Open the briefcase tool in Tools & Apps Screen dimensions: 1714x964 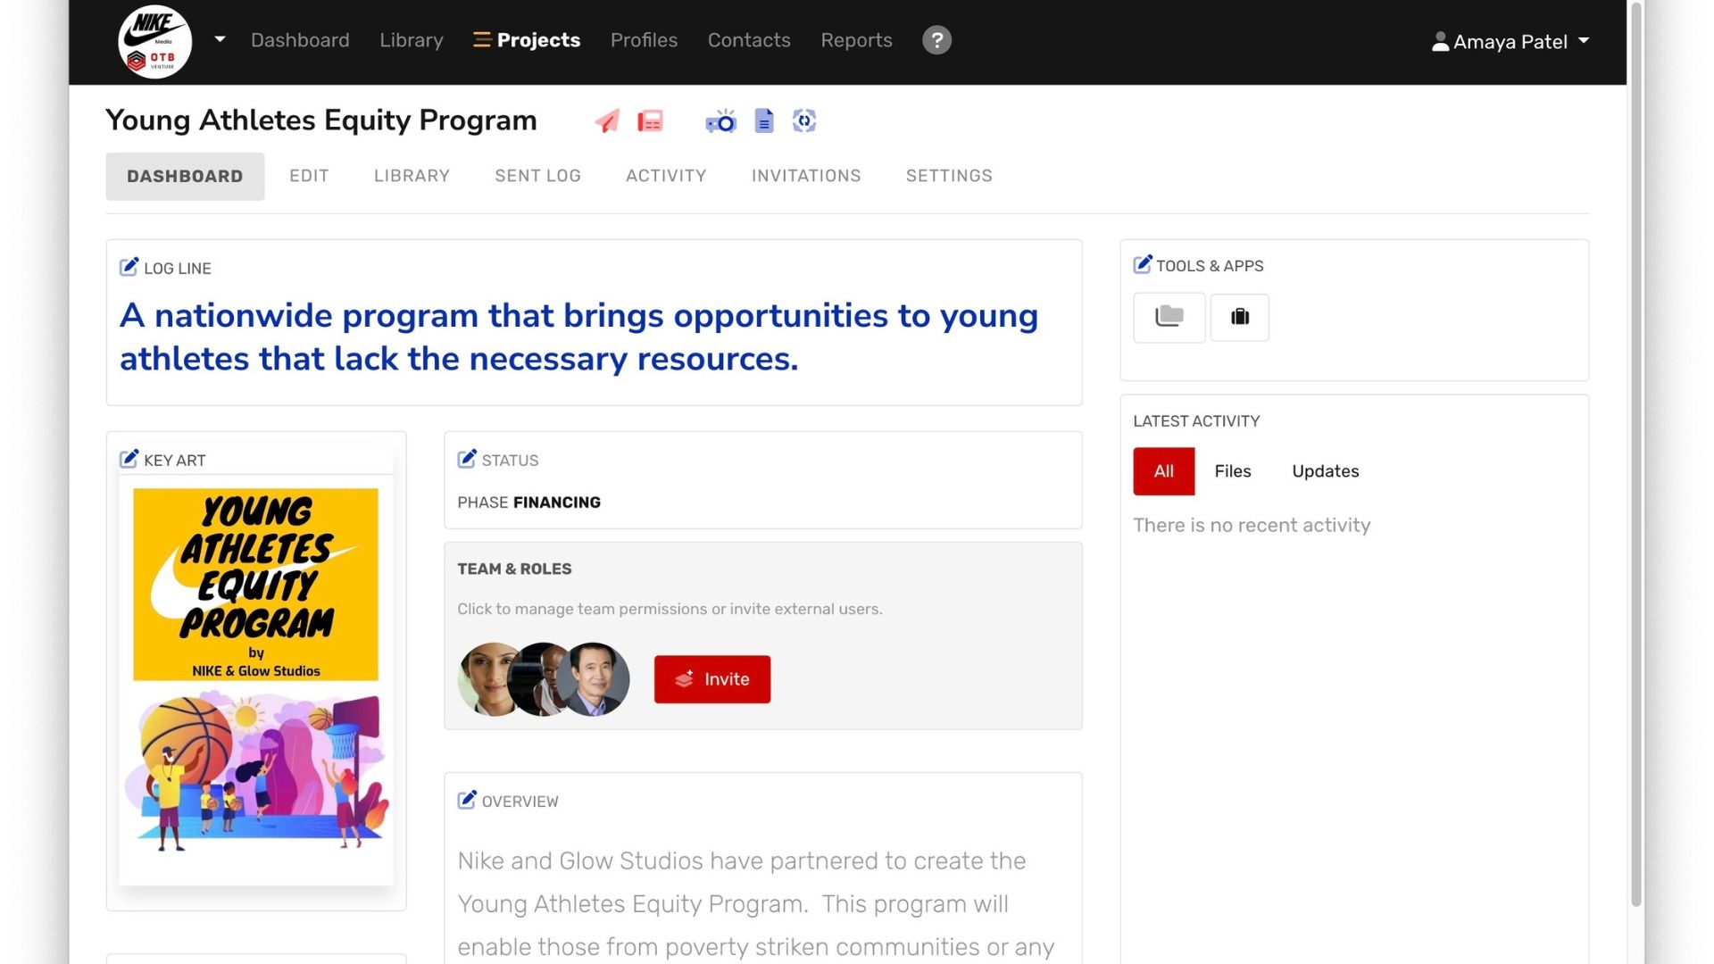click(1239, 317)
